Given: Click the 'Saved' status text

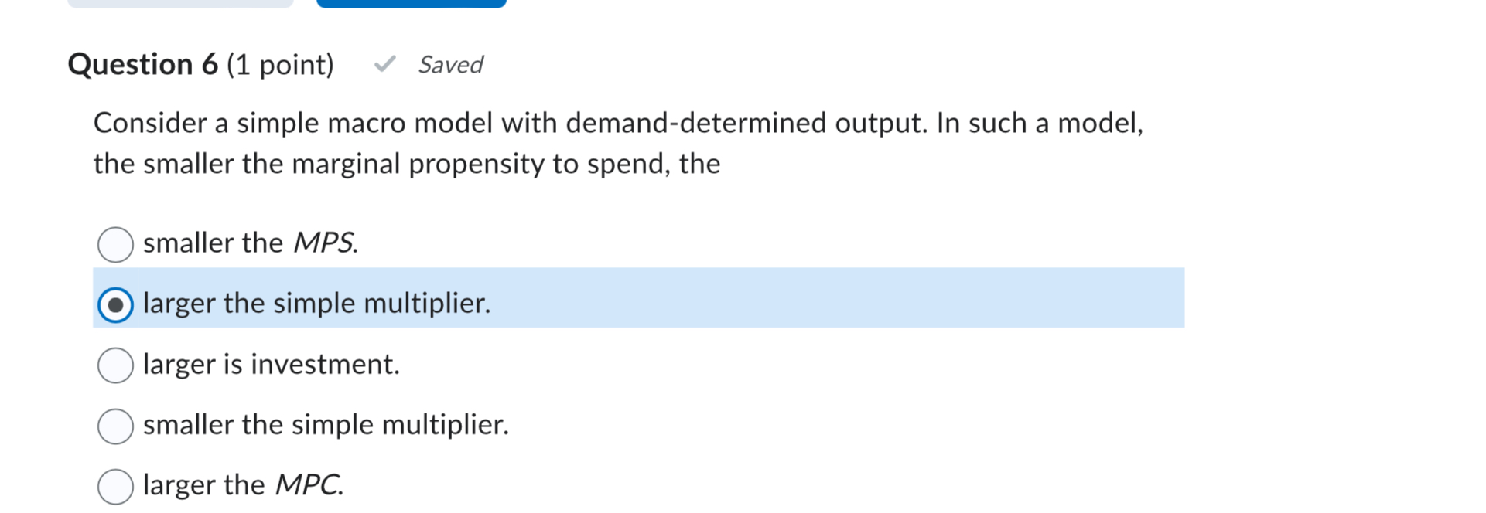Looking at the screenshot, I should pyautogui.click(x=450, y=66).
